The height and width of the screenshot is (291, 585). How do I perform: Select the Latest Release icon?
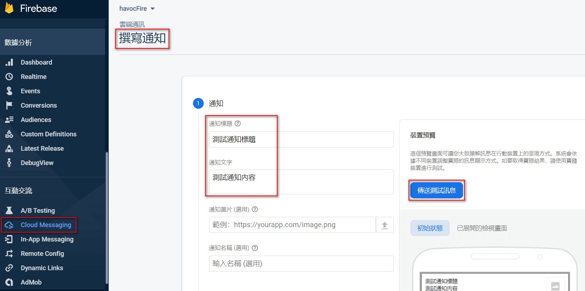9,149
